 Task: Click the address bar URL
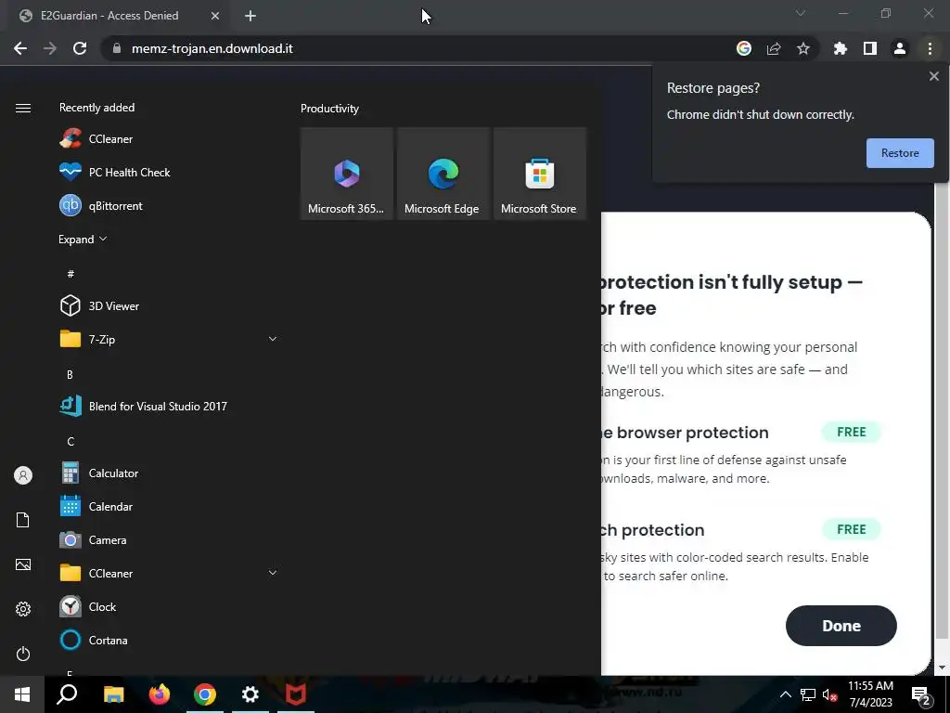(212, 48)
